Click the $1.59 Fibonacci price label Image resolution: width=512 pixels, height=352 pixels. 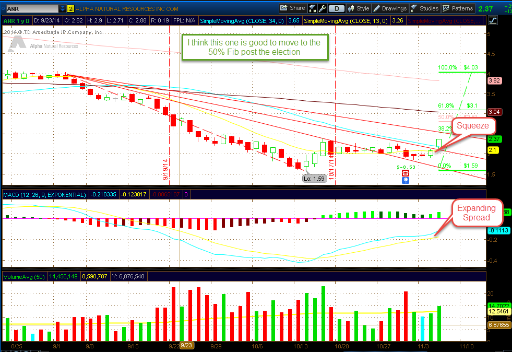471,166
